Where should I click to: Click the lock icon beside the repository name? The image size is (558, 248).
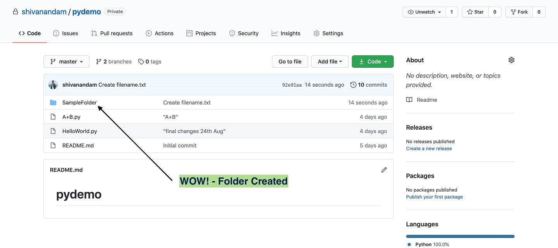pos(15,11)
